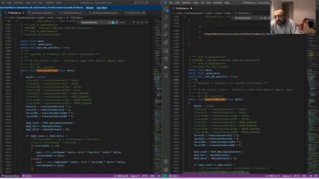This screenshot has width=319, height=179.
Task: Switch to second tab in left window
Action: pos(42,13)
